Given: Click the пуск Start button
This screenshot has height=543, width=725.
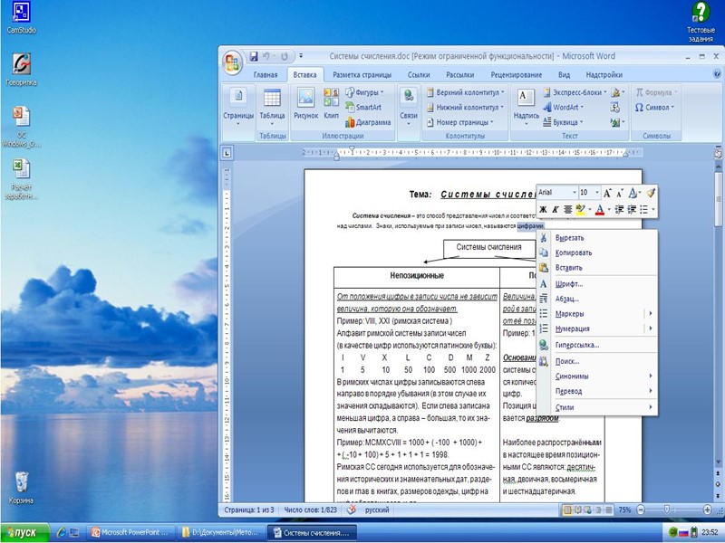Looking at the screenshot, I should pyautogui.click(x=25, y=533).
